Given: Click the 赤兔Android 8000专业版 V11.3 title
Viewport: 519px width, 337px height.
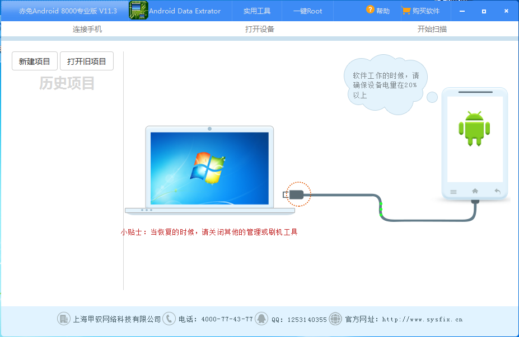Looking at the screenshot, I should pyautogui.click(x=68, y=11).
